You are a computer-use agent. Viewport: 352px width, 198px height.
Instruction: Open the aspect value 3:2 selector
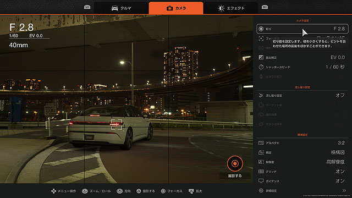coord(341,143)
